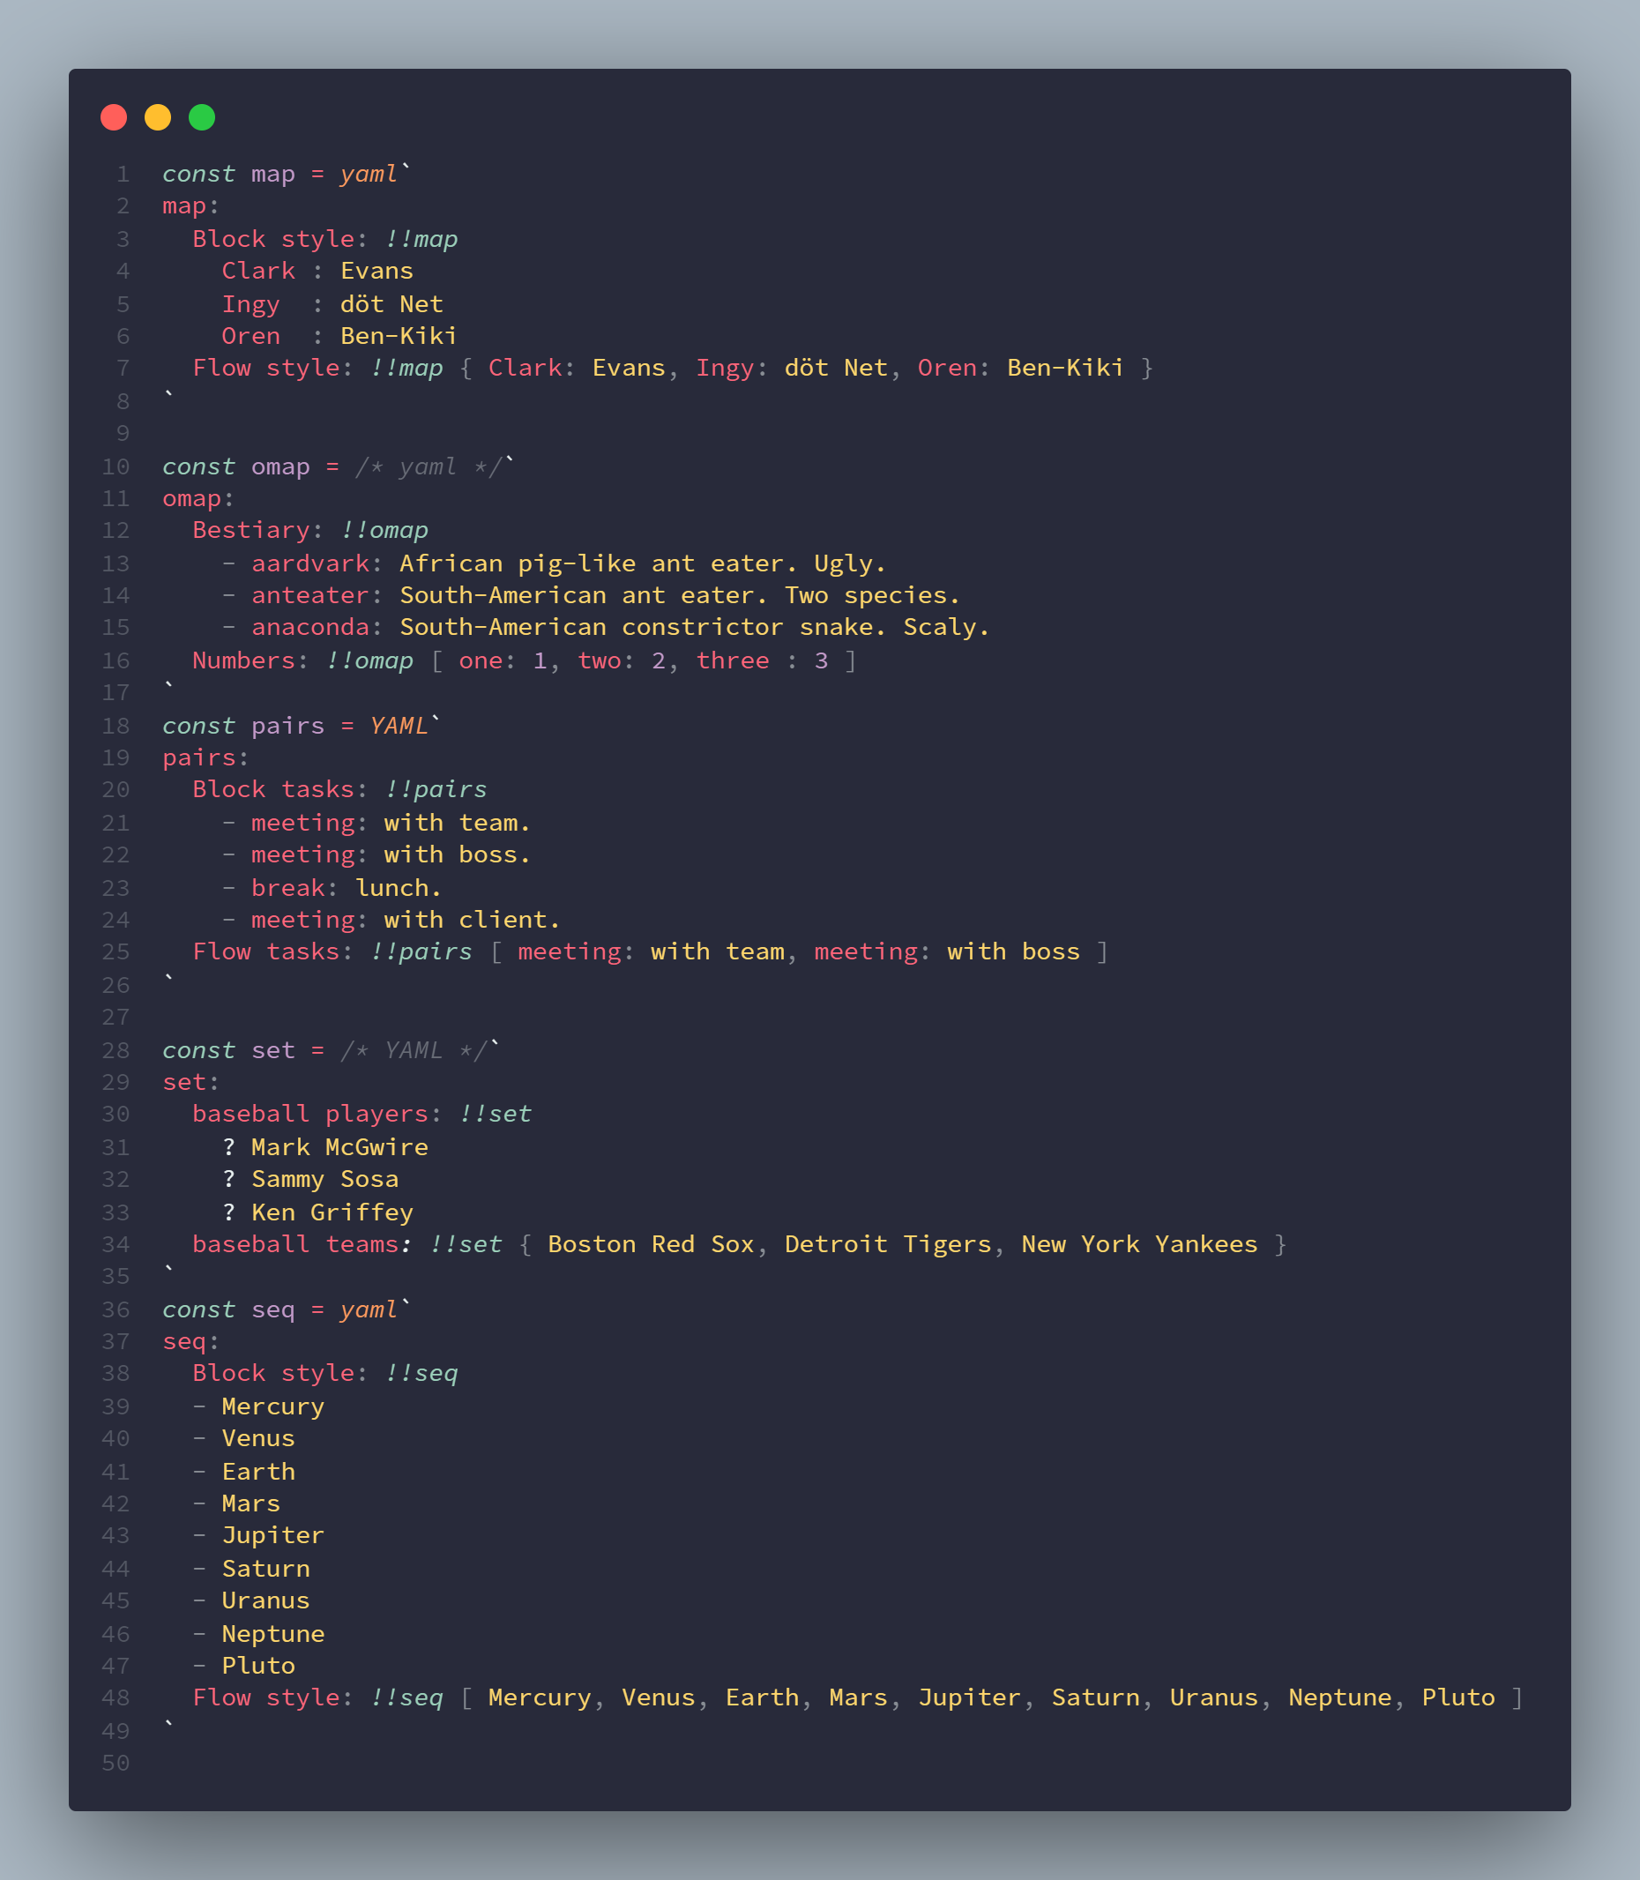The image size is (1640, 1880).
Task: Click the 'two' key on line 16
Action: point(600,660)
